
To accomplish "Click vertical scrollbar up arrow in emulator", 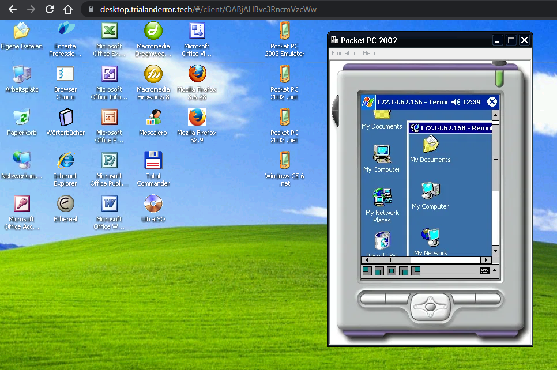I will [x=495, y=115].
